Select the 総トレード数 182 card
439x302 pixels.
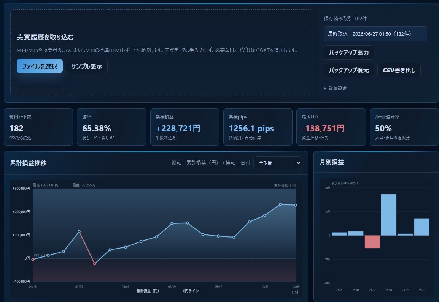[x=38, y=127]
